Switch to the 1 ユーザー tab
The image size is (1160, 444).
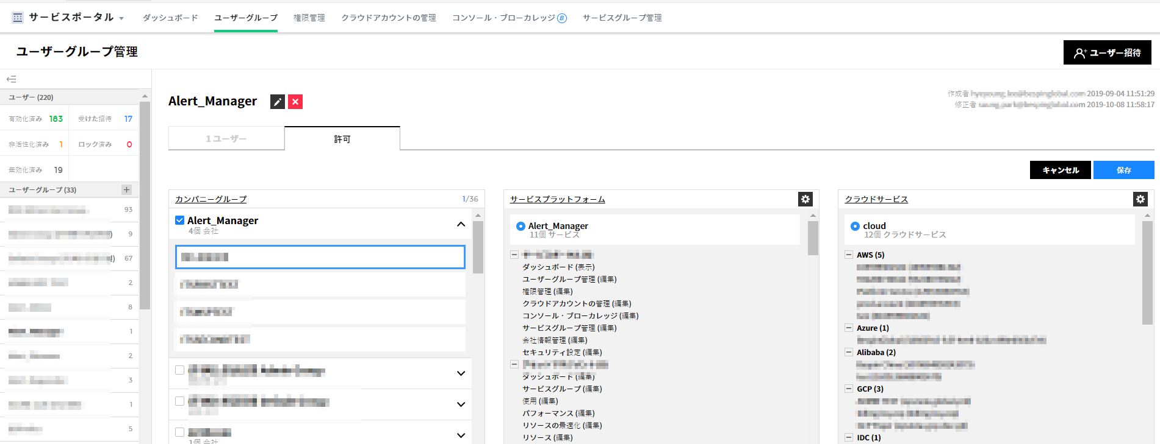pos(226,139)
